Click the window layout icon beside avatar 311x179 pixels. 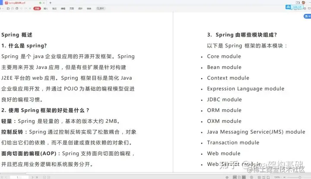(x=298, y=3)
